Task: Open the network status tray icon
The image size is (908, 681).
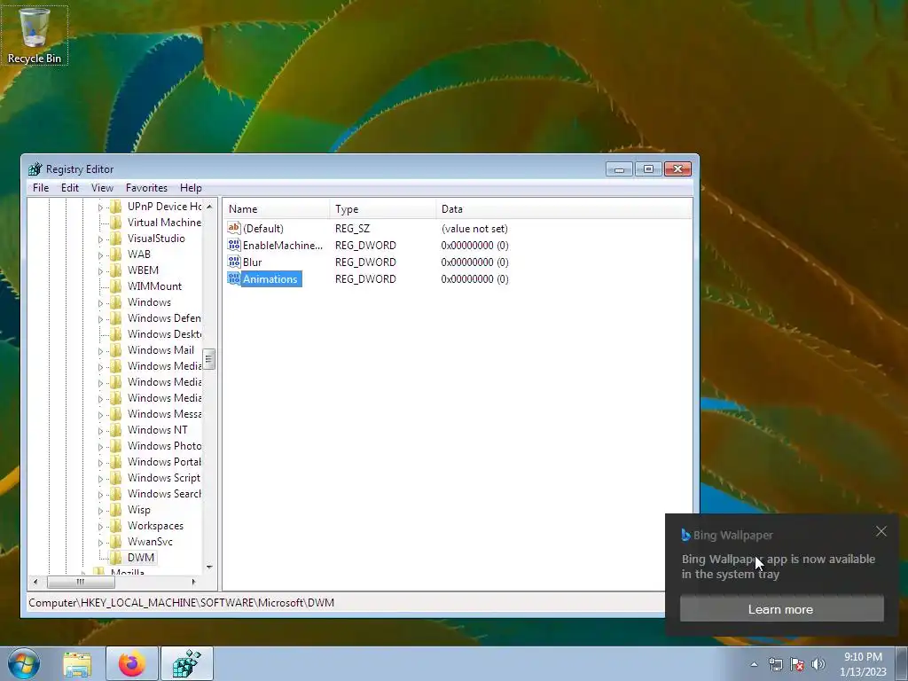Action: point(775,664)
